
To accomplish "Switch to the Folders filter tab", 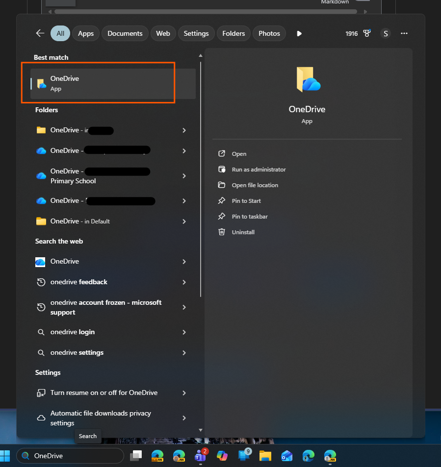I will click(x=233, y=33).
